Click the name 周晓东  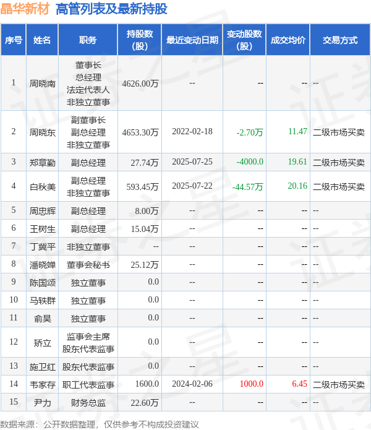pyautogui.click(x=43, y=132)
